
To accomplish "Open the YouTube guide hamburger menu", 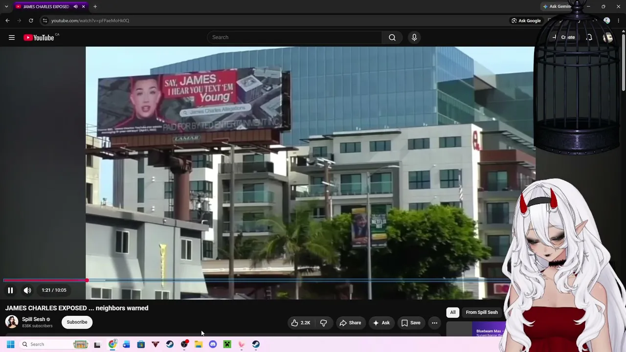I will [x=12, y=37].
